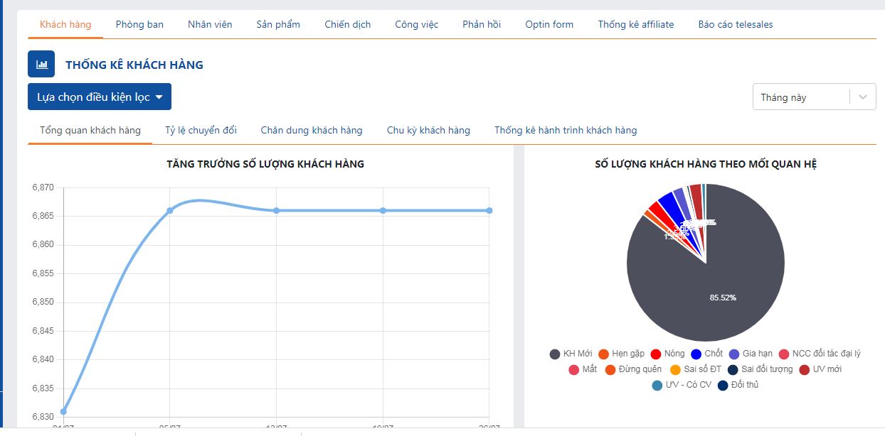Switch to 'Tỷ lệ chuyển đổi' sub-tab

tap(201, 130)
